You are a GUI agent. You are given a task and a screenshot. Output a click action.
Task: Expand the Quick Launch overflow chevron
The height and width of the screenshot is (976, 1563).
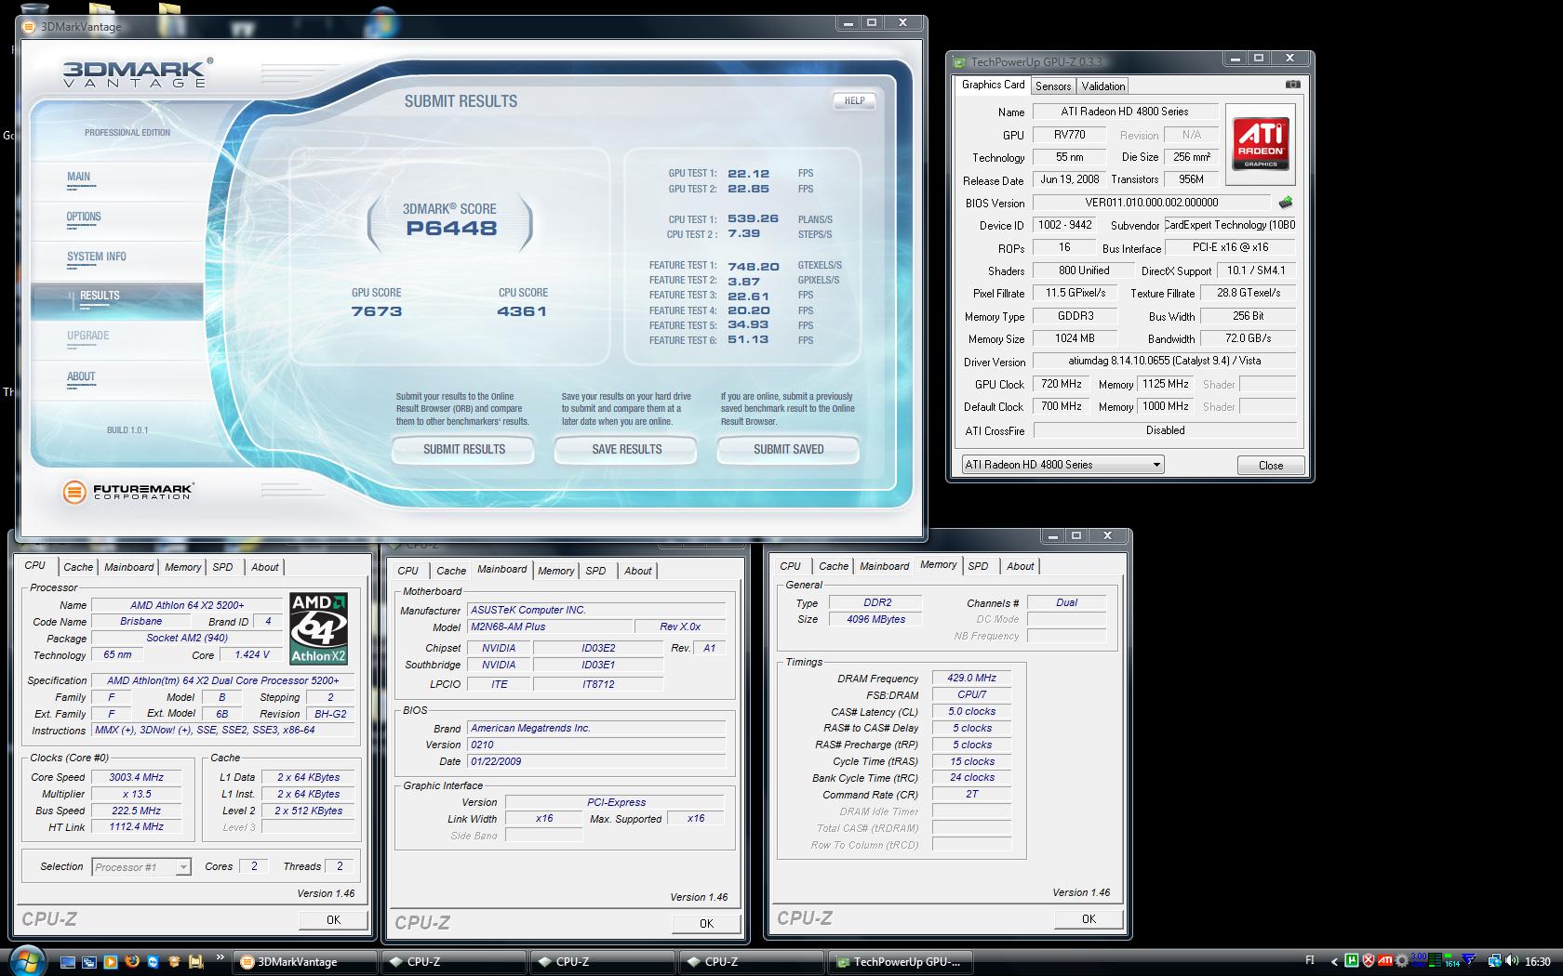pyautogui.click(x=220, y=957)
